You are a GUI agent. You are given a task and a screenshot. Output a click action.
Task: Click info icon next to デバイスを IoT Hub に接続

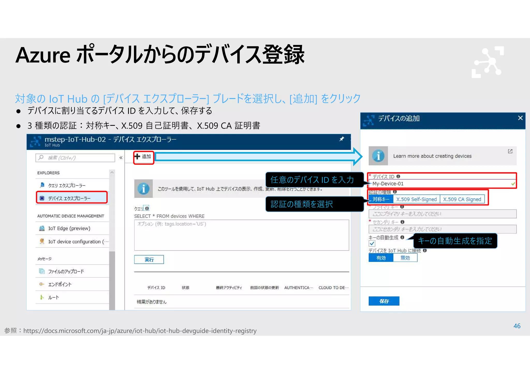(425, 251)
